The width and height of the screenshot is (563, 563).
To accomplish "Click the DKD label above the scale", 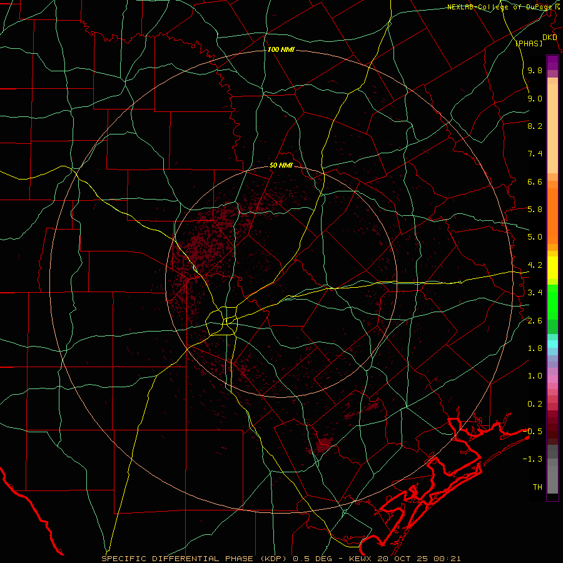I will (549, 38).
